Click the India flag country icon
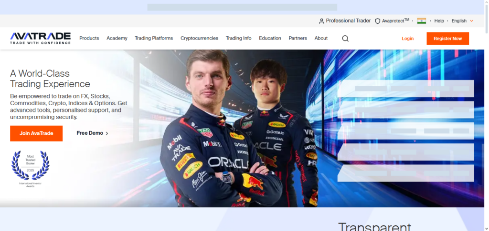The height and width of the screenshot is (231, 489). [x=421, y=21]
